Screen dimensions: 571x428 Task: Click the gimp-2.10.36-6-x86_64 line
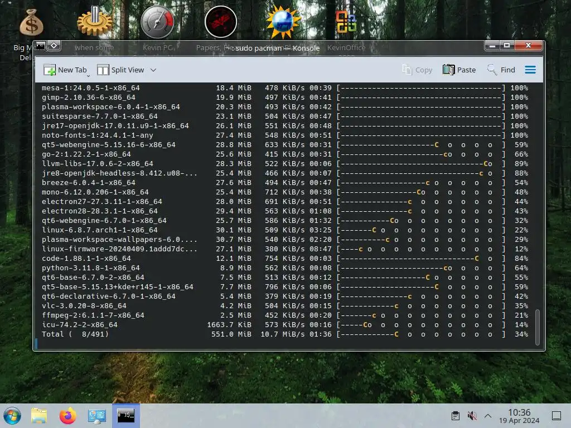(285, 97)
